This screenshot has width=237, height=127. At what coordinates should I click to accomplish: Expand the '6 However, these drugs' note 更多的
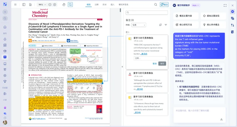click(137, 112)
